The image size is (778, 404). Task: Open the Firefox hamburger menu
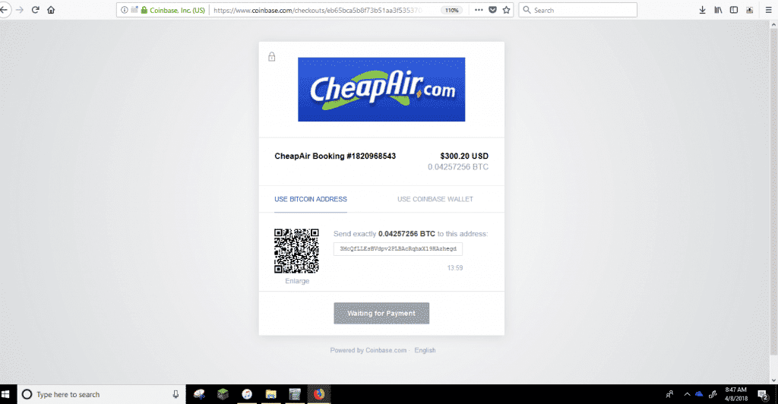tap(769, 10)
